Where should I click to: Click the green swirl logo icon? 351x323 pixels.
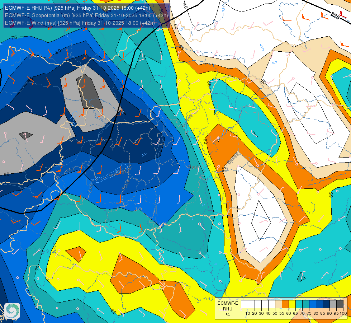12,311
